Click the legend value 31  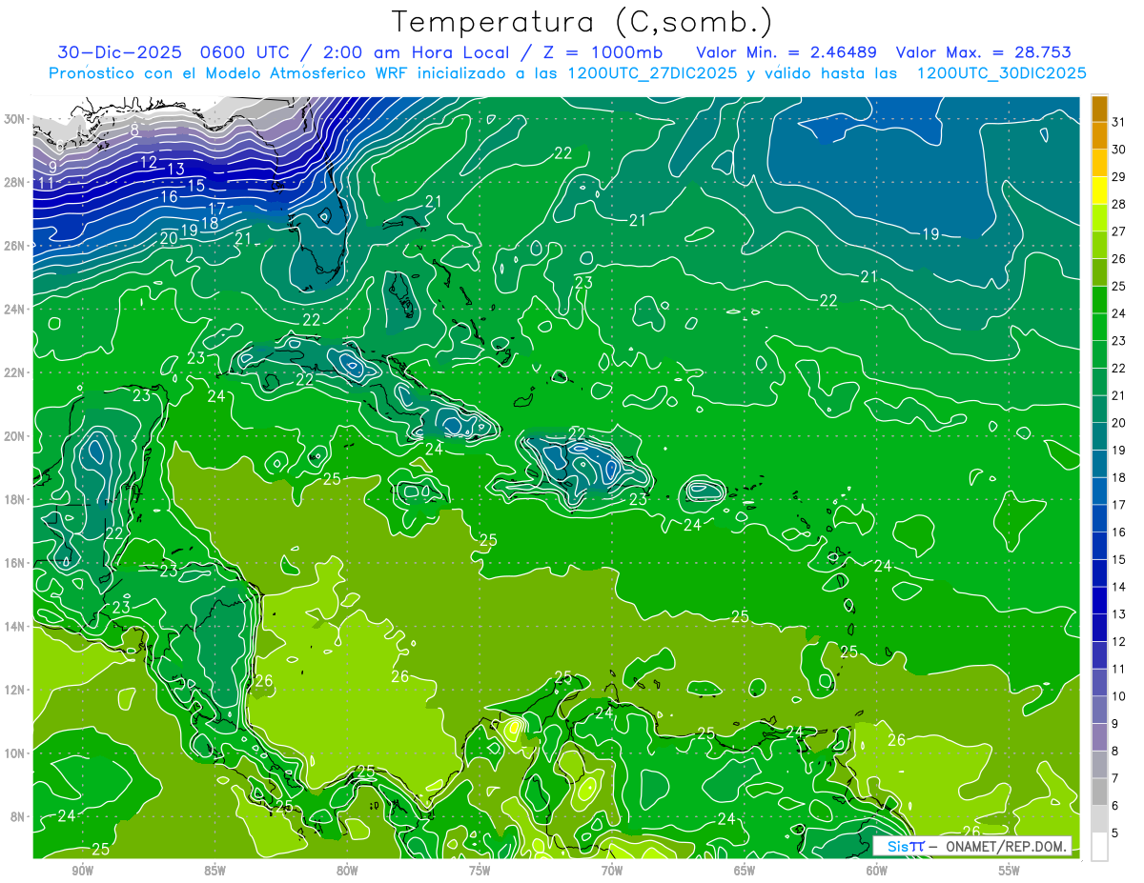coord(1119,121)
